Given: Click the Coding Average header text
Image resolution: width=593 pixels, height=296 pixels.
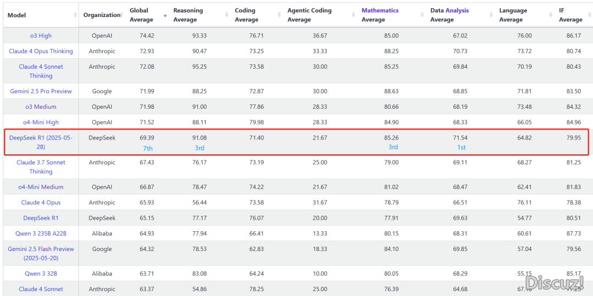Looking at the screenshot, I should 247,15.
